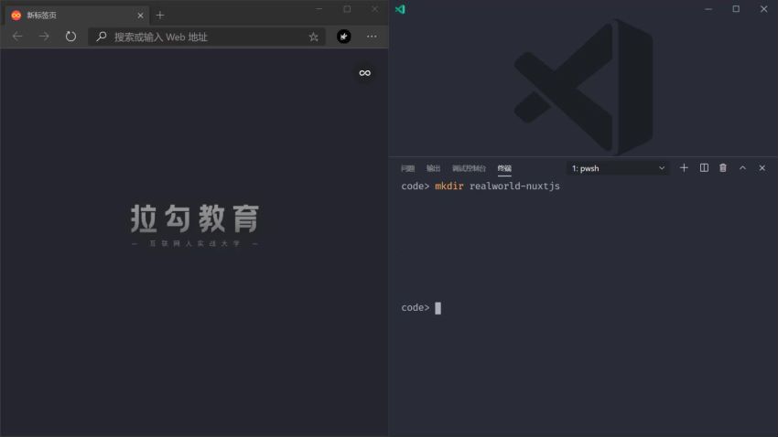Click the search magnifier icon in address bar
Viewport: 778px width, 437px height.
click(x=102, y=37)
